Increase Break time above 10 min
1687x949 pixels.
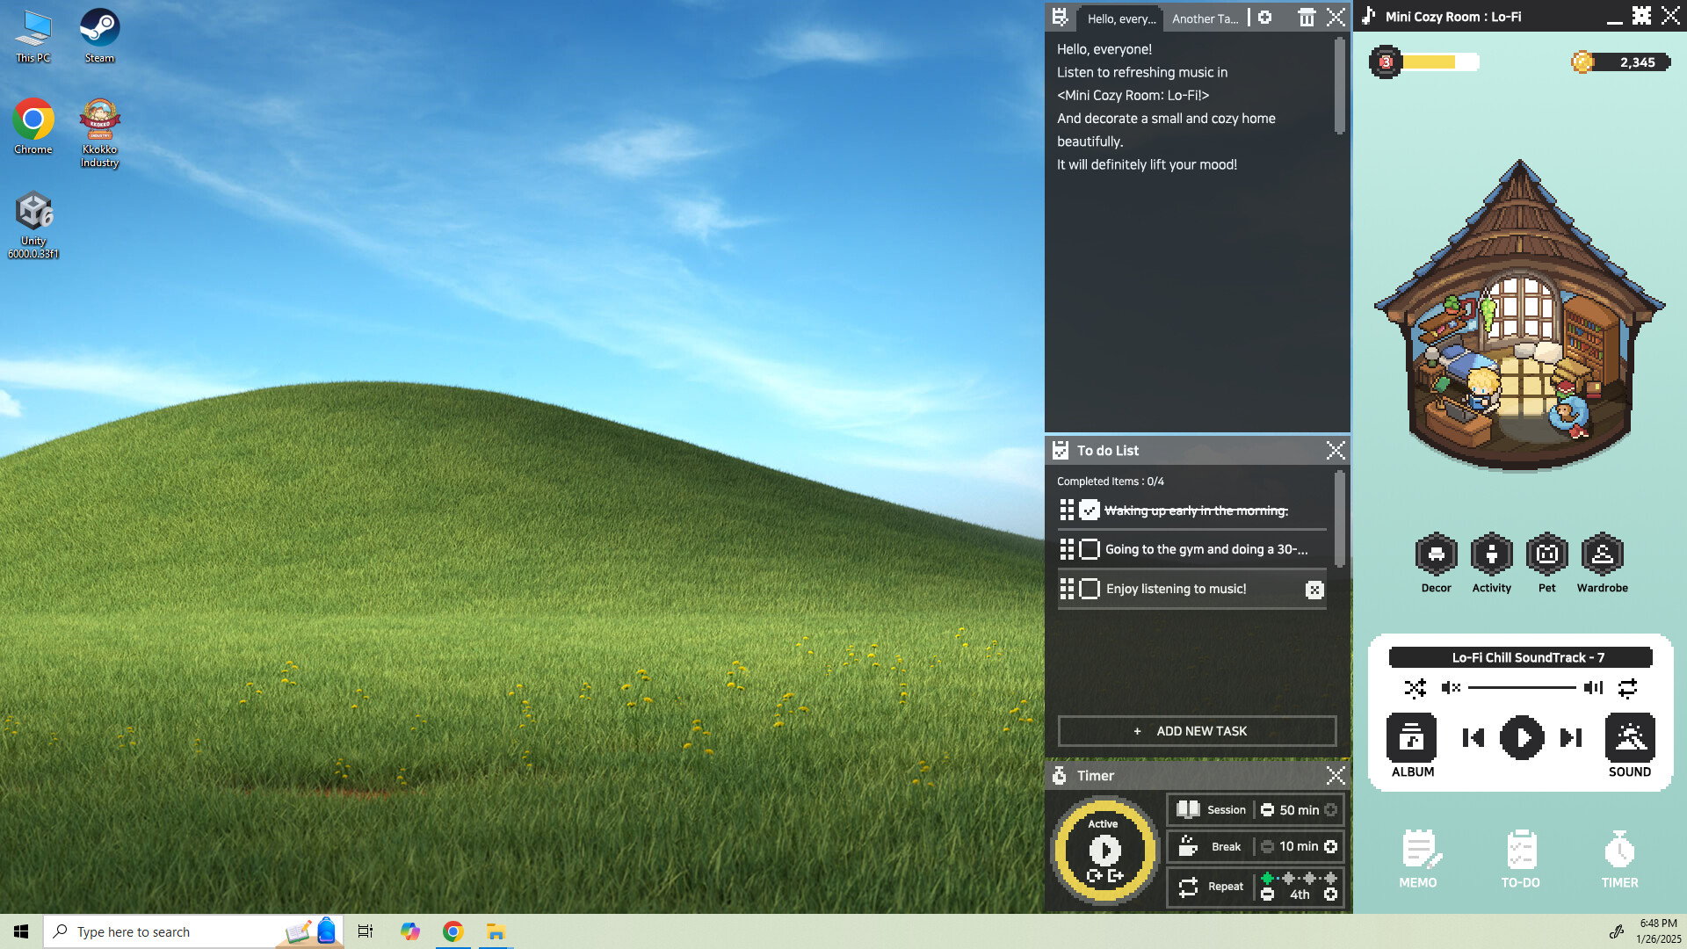(1330, 847)
